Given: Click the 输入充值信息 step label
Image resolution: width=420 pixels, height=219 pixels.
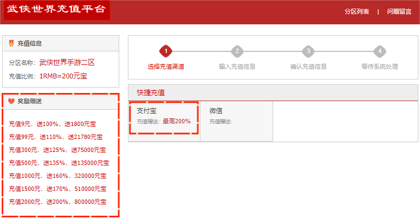Looking at the screenshot, I should tap(237, 67).
